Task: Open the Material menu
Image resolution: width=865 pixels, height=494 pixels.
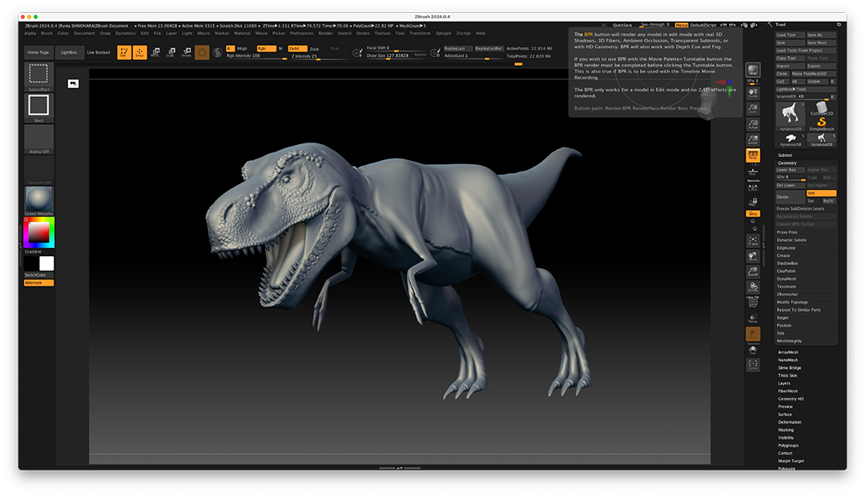Action: [x=242, y=33]
